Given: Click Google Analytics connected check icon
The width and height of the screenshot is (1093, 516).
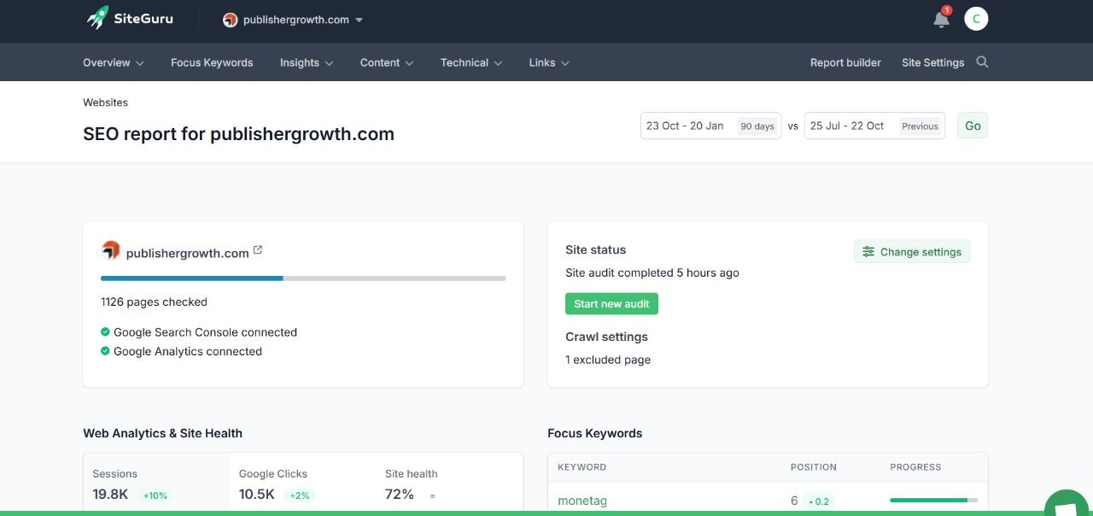Looking at the screenshot, I should click(105, 350).
